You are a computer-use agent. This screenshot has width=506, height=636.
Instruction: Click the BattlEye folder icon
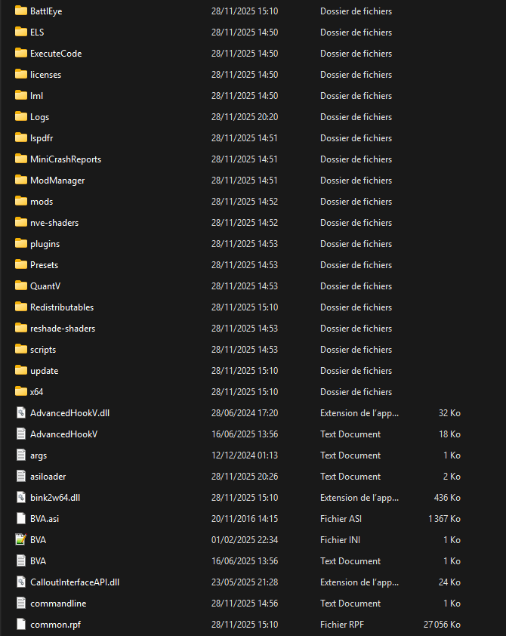pyautogui.click(x=20, y=11)
